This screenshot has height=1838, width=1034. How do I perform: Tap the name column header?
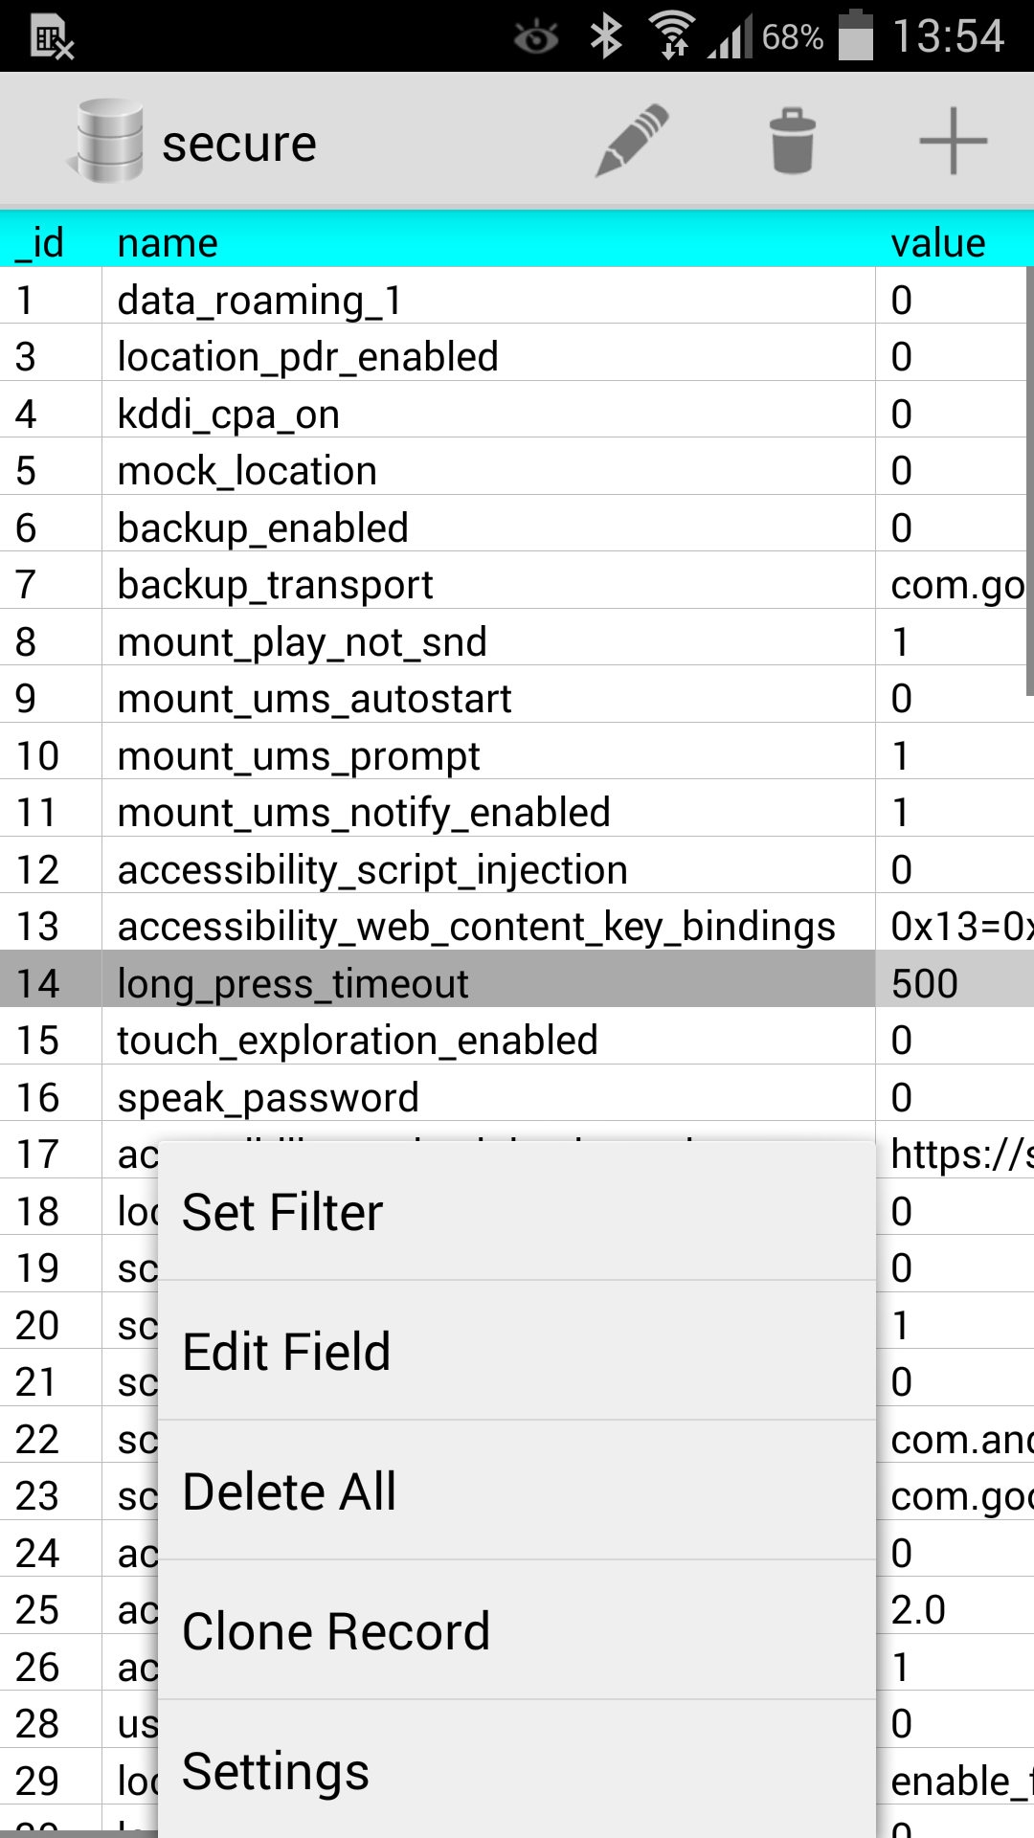click(x=168, y=242)
